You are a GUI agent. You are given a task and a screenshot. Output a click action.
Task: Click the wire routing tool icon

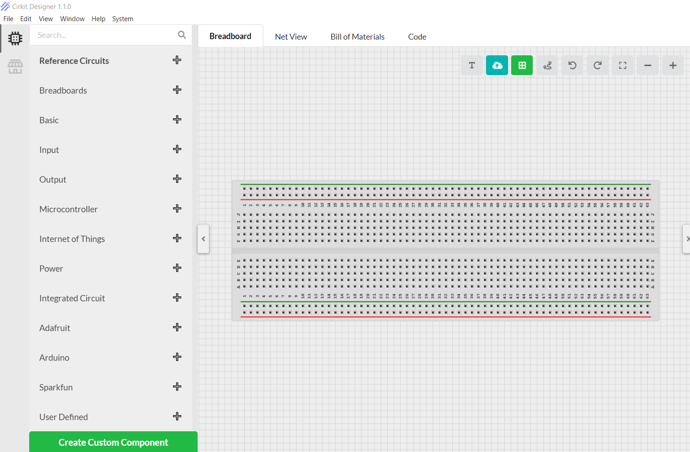point(547,65)
